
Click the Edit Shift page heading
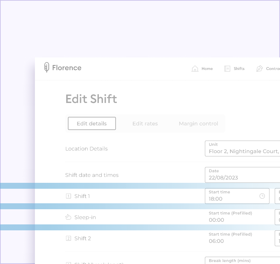(91, 99)
